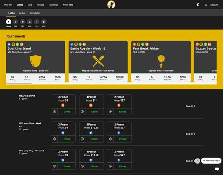
Task: Open the Pick'em menu
Action: pyautogui.click(x=8, y=5)
